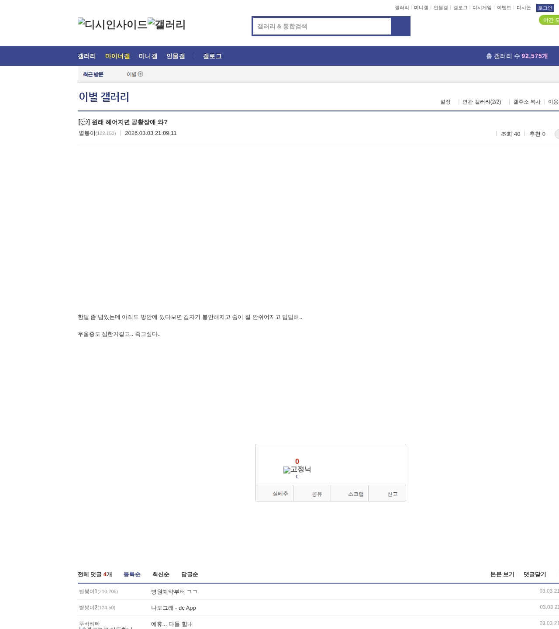Click the 실베추 button
The image size is (559, 629).
click(x=275, y=494)
